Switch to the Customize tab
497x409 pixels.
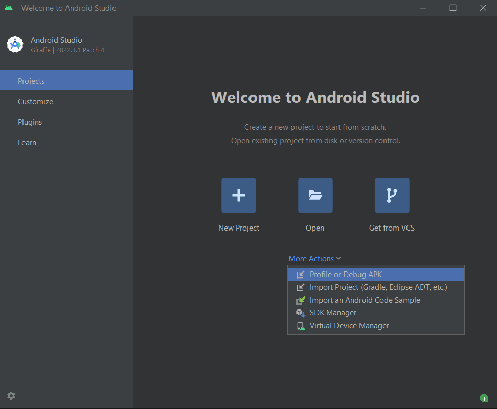(x=66, y=102)
